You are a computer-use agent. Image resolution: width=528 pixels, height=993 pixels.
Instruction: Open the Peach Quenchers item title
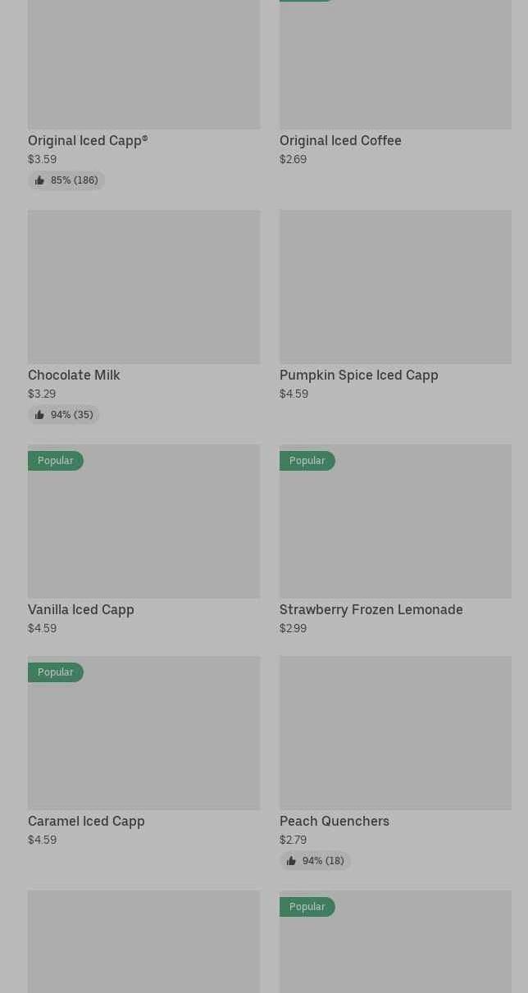pyautogui.click(x=334, y=821)
